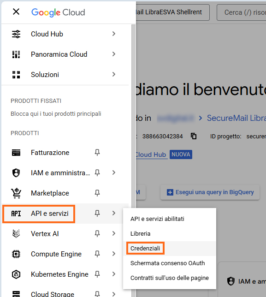Expand the Panoramica Cloud submenu chevron
Image resolution: width=266 pixels, height=297 pixels.
point(113,54)
